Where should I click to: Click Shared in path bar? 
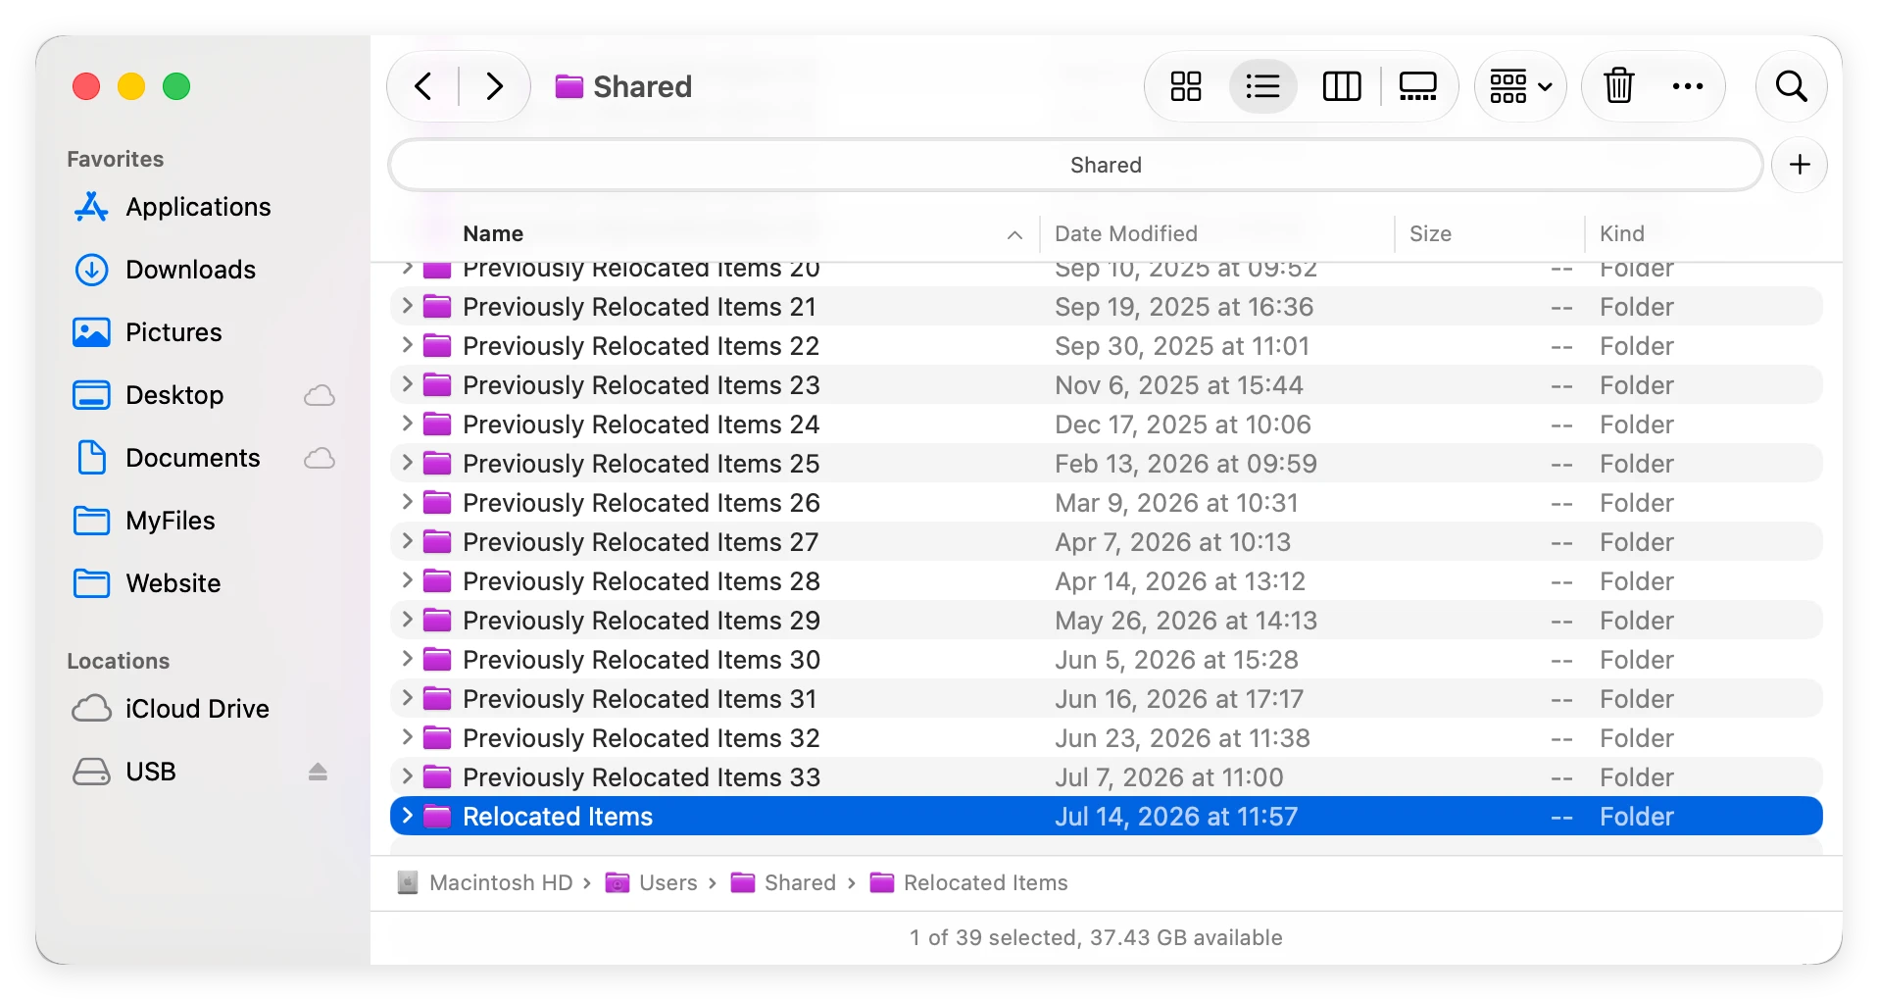pyautogui.click(x=784, y=882)
